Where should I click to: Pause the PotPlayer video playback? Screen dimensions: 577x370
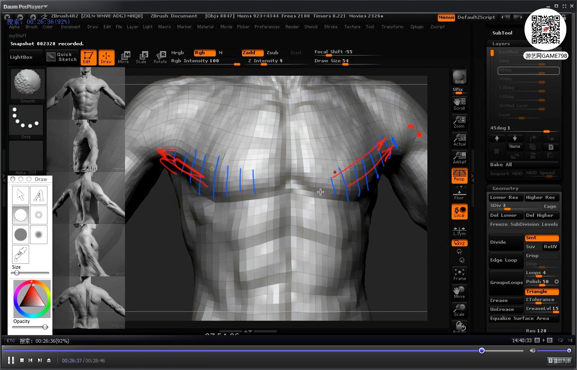(11, 360)
